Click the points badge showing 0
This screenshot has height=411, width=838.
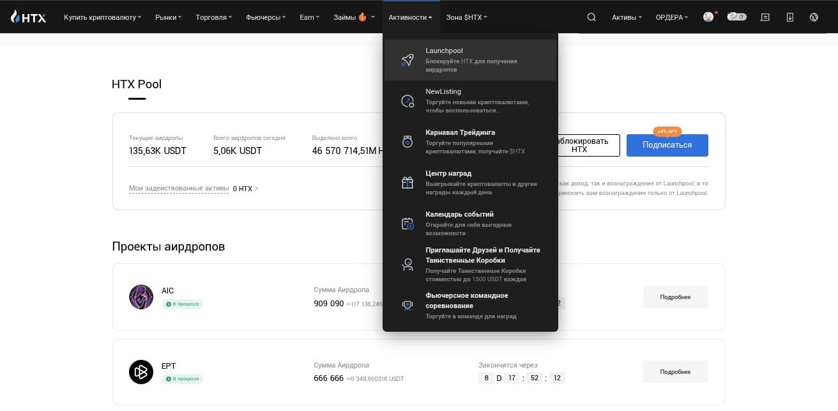(x=736, y=17)
